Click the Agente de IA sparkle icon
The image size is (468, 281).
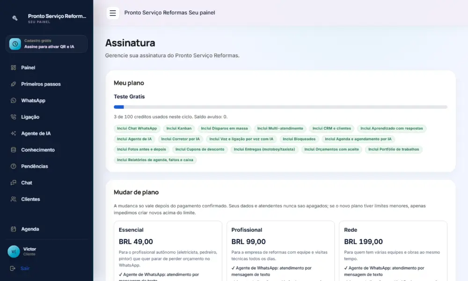point(14,133)
